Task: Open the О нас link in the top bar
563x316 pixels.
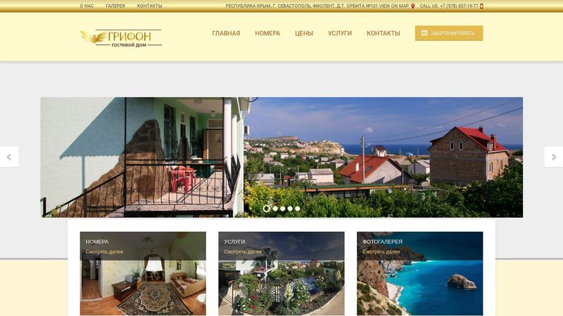Action: click(87, 6)
